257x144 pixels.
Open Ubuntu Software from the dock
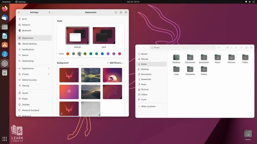[4, 45]
